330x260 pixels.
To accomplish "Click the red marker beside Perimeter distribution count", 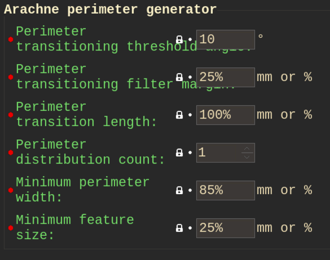I will tap(11, 152).
